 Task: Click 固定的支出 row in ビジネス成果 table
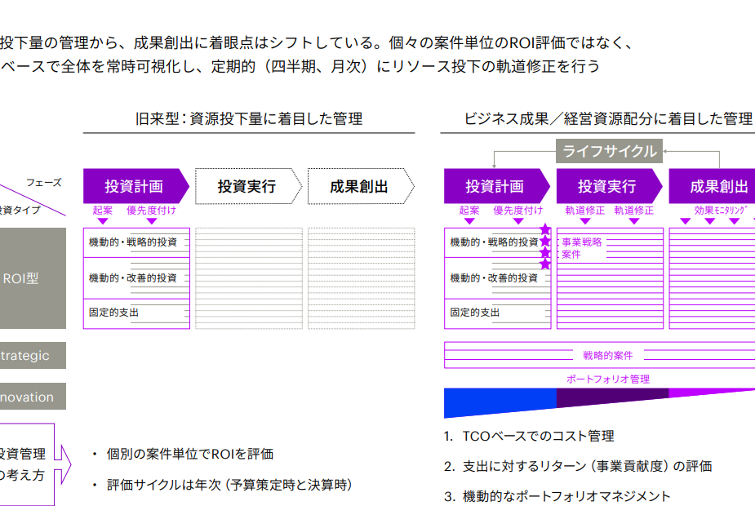497,313
